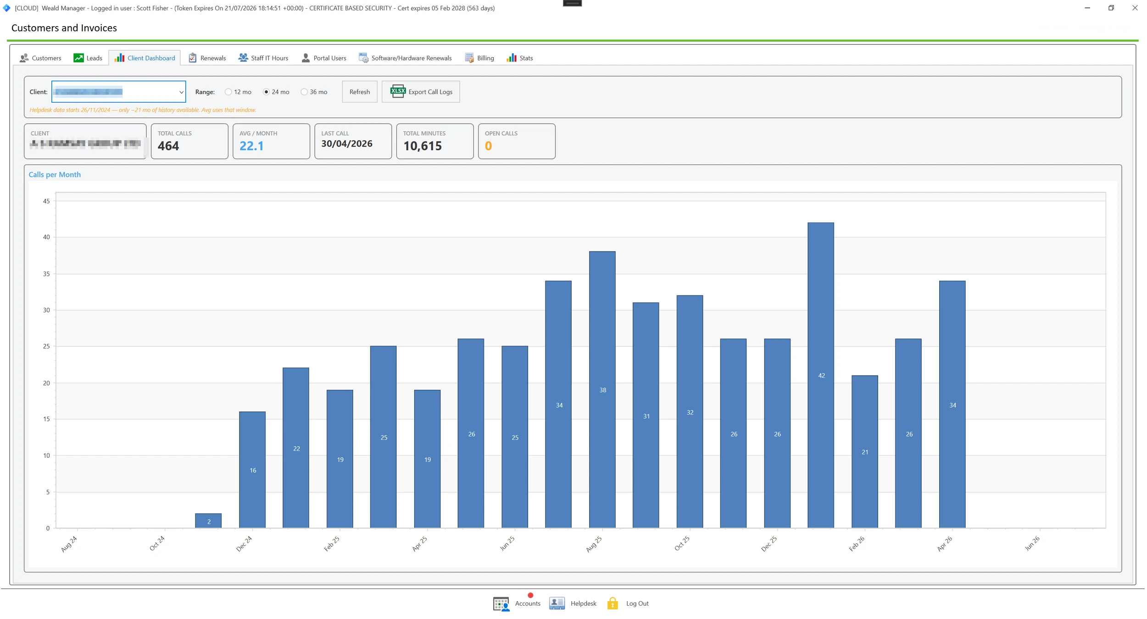Minimize the Weald Manager window
Viewport: 1147px width, 619px height.
coord(1087,8)
